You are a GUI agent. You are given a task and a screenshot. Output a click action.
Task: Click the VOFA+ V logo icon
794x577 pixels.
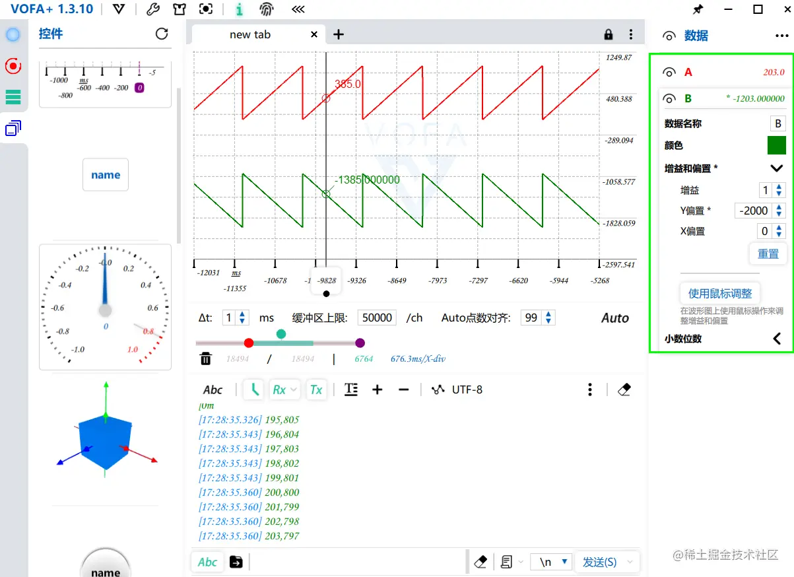coord(118,9)
